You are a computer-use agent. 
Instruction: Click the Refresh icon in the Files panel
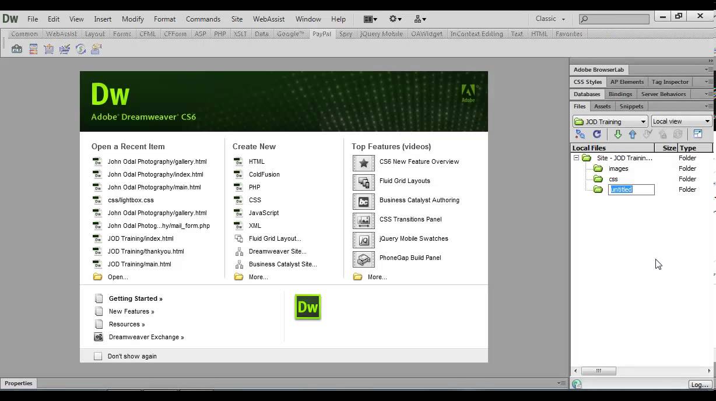click(596, 134)
